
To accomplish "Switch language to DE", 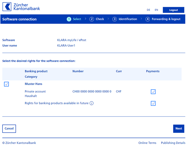I will pos(148,10).
